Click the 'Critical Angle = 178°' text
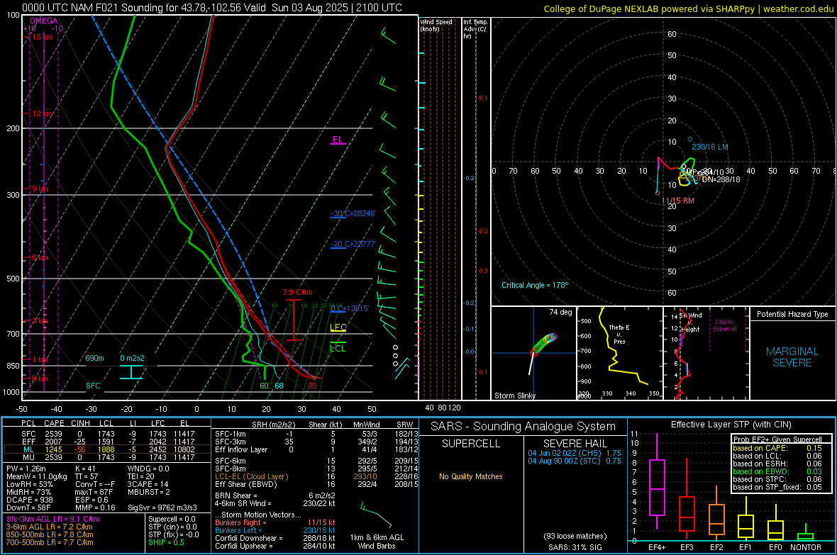Image resolution: width=837 pixels, height=555 pixels. coord(535,285)
